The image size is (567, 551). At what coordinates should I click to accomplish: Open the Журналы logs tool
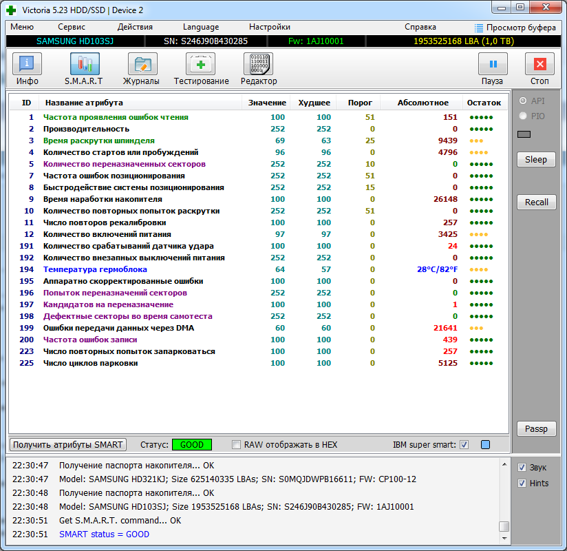142,64
